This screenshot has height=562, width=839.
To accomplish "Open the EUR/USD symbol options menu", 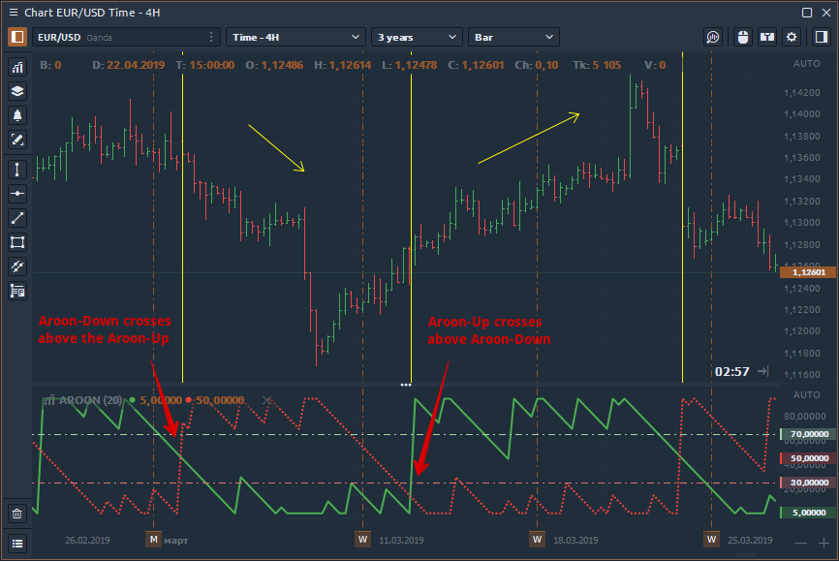I will pyautogui.click(x=211, y=37).
